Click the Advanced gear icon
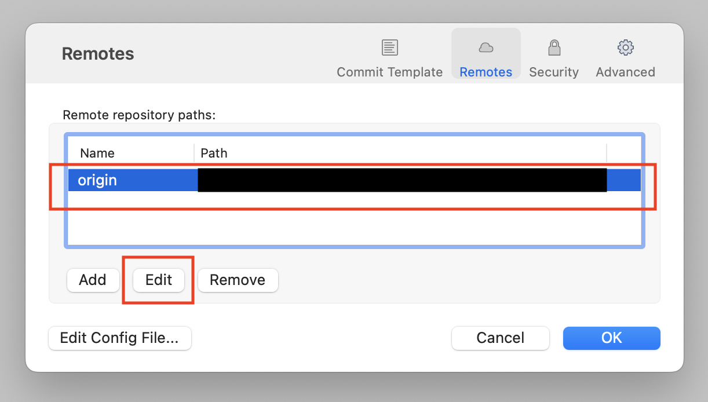The height and width of the screenshot is (402, 708). tap(625, 47)
